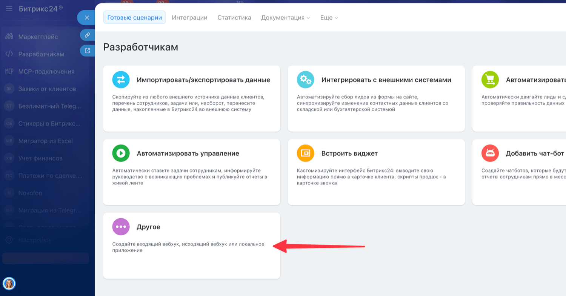Click the Разработчикам page heading
Screen dimensions: 566x296
140,47
